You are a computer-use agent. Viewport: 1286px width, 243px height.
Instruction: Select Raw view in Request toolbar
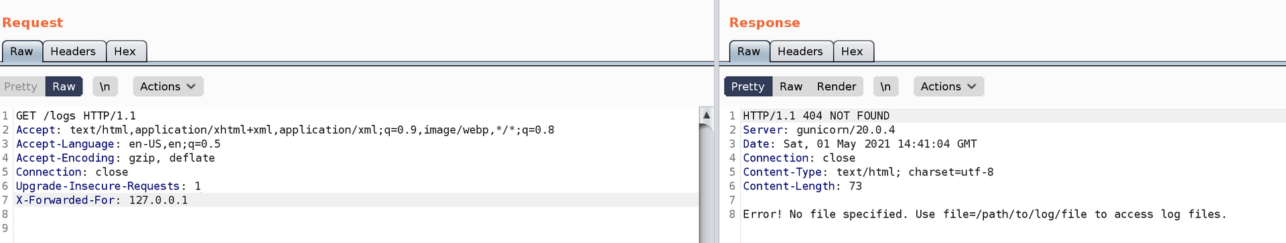tap(64, 87)
